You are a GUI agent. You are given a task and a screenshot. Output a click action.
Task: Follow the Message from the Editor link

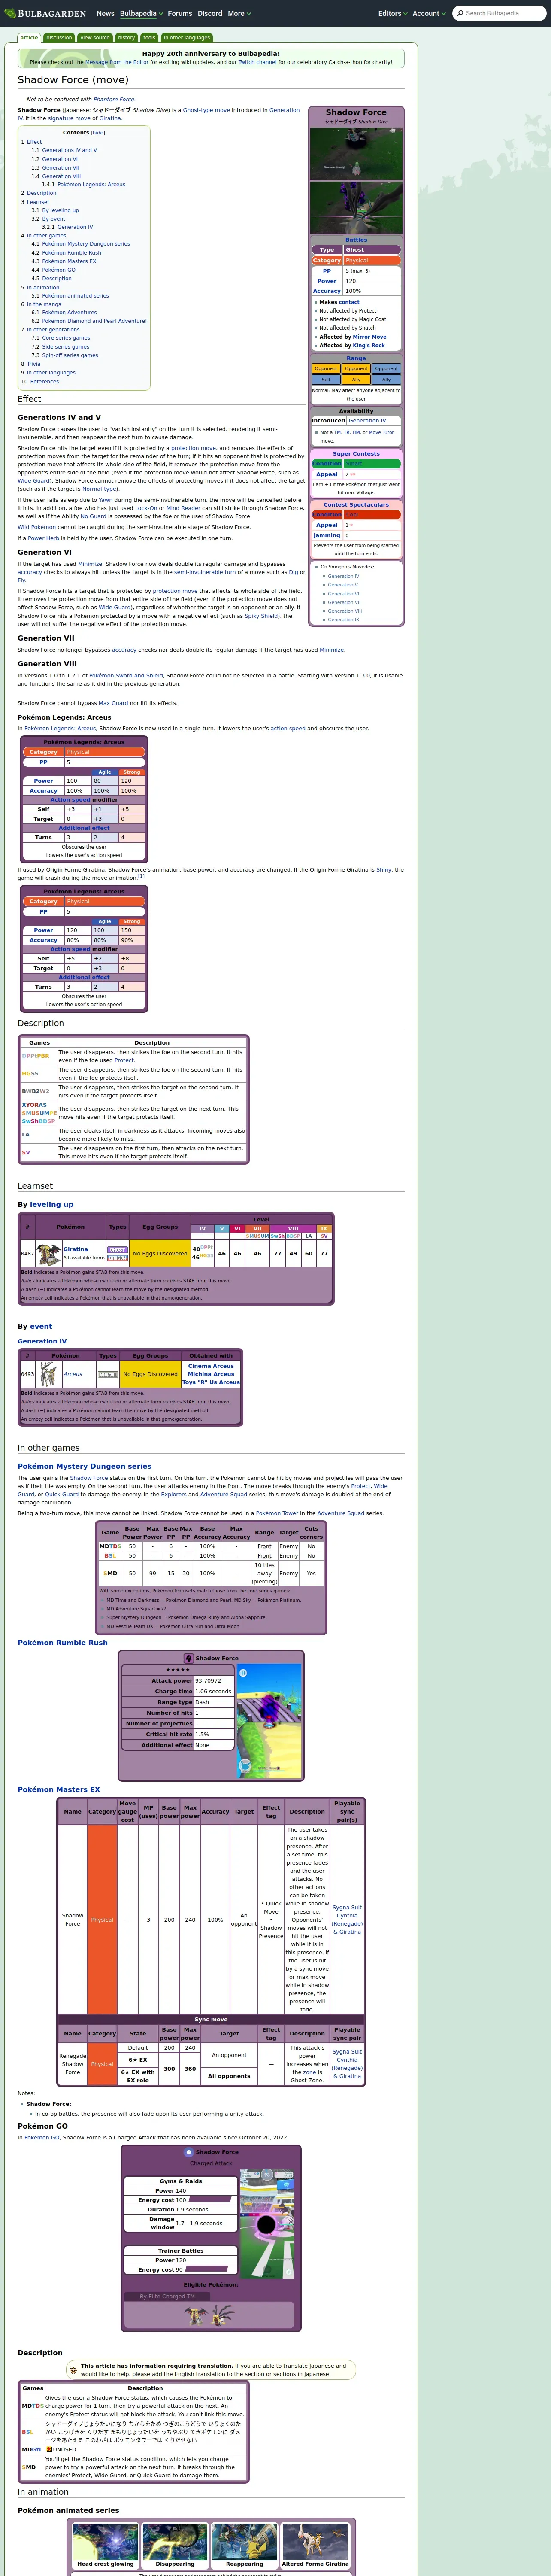117,62
